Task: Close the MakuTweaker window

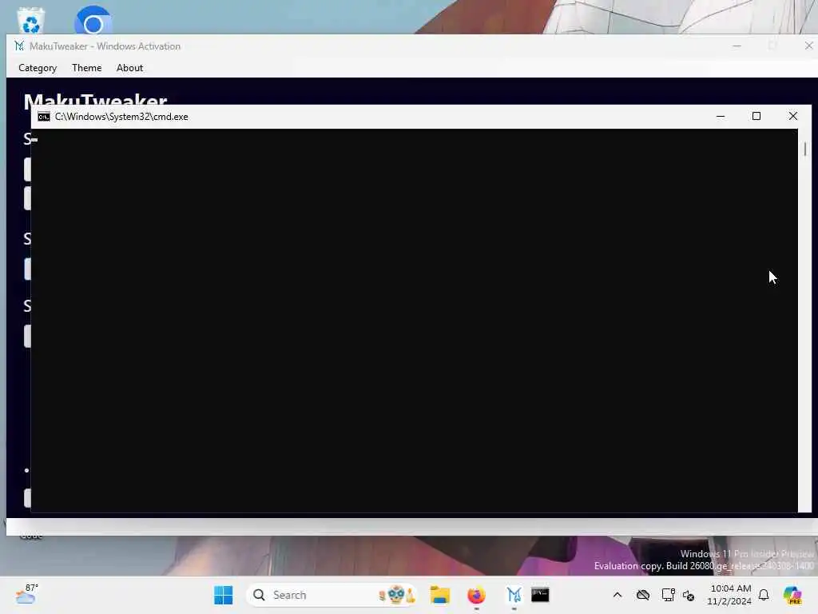Action: click(x=808, y=46)
